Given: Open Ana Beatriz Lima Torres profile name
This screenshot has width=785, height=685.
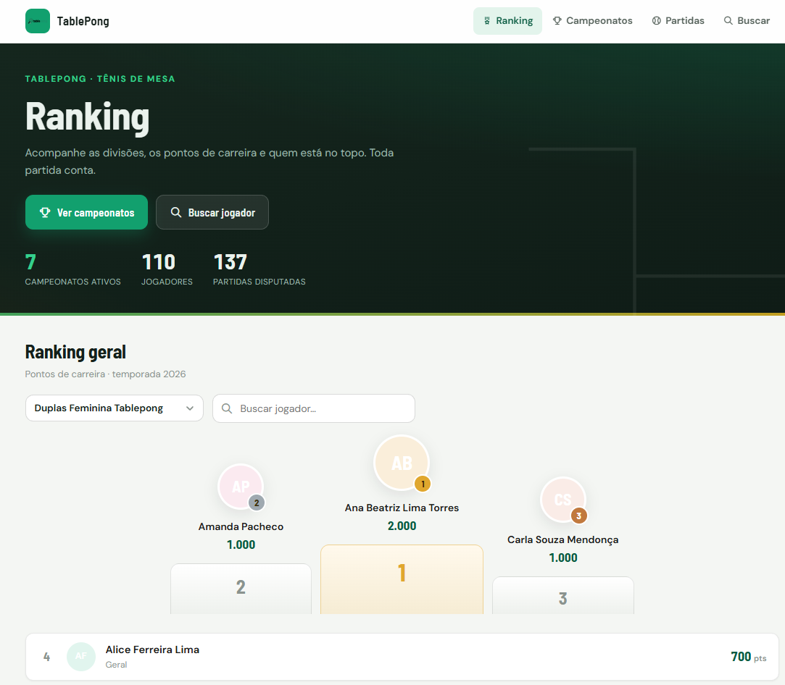Looking at the screenshot, I should (x=402, y=508).
